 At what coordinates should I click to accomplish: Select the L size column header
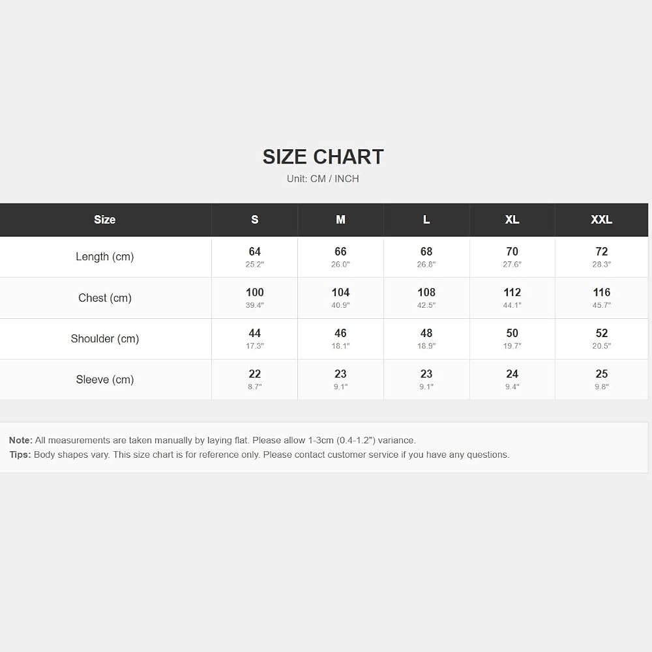(426, 220)
